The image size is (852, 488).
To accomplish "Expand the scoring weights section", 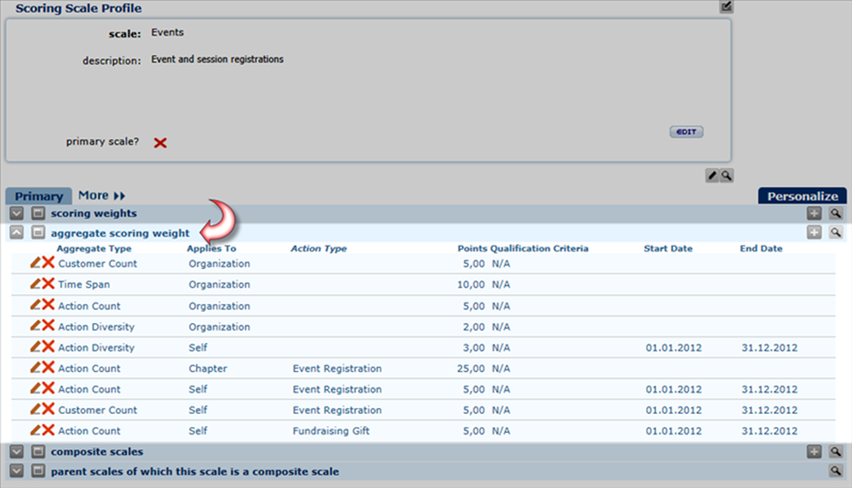I will [x=17, y=214].
